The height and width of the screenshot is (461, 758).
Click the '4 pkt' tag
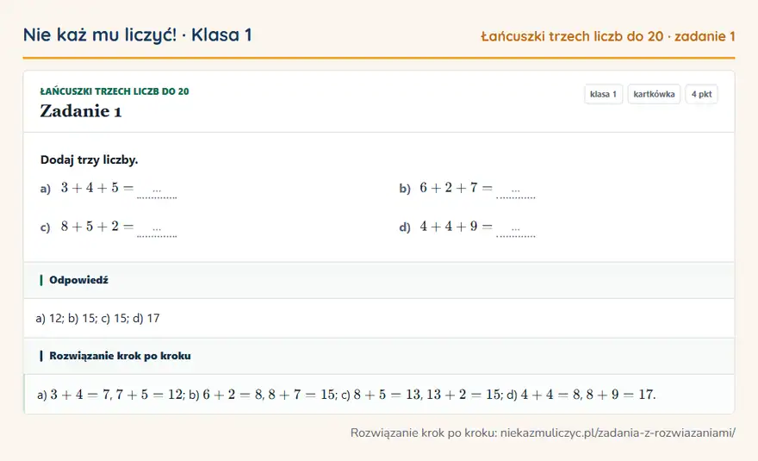click(x=701, y=94)
